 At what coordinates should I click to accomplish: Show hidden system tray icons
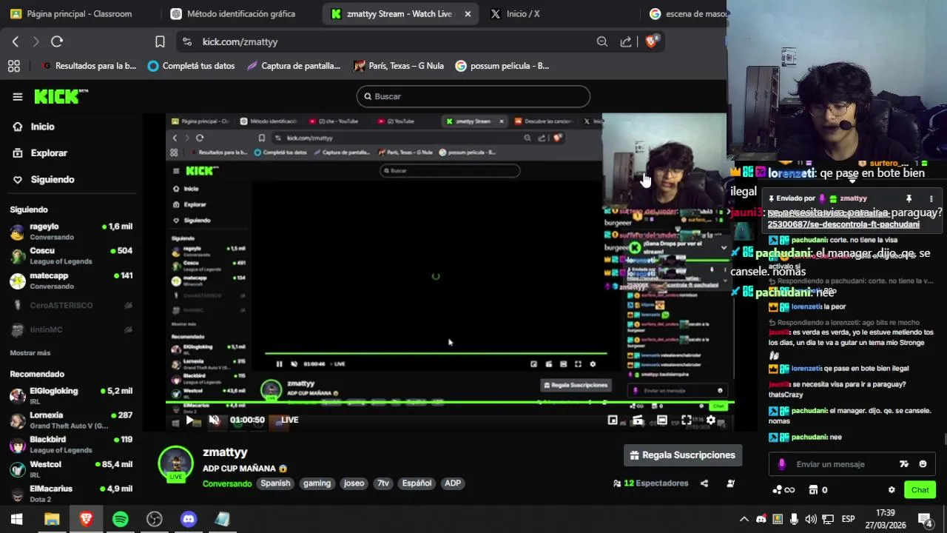[744, 519]
